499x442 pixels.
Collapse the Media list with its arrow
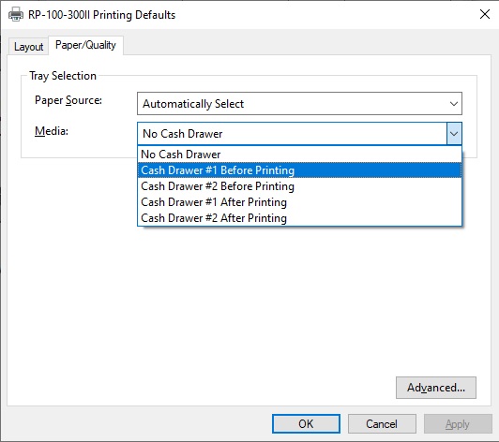point(454,134)
